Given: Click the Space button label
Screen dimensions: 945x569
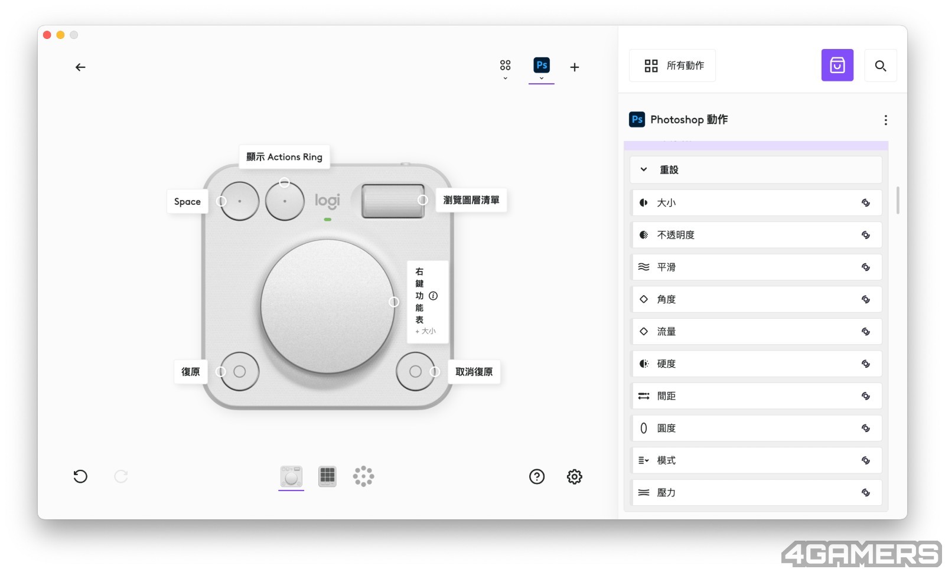Looking at the screenshot, I should coord(187,201).
